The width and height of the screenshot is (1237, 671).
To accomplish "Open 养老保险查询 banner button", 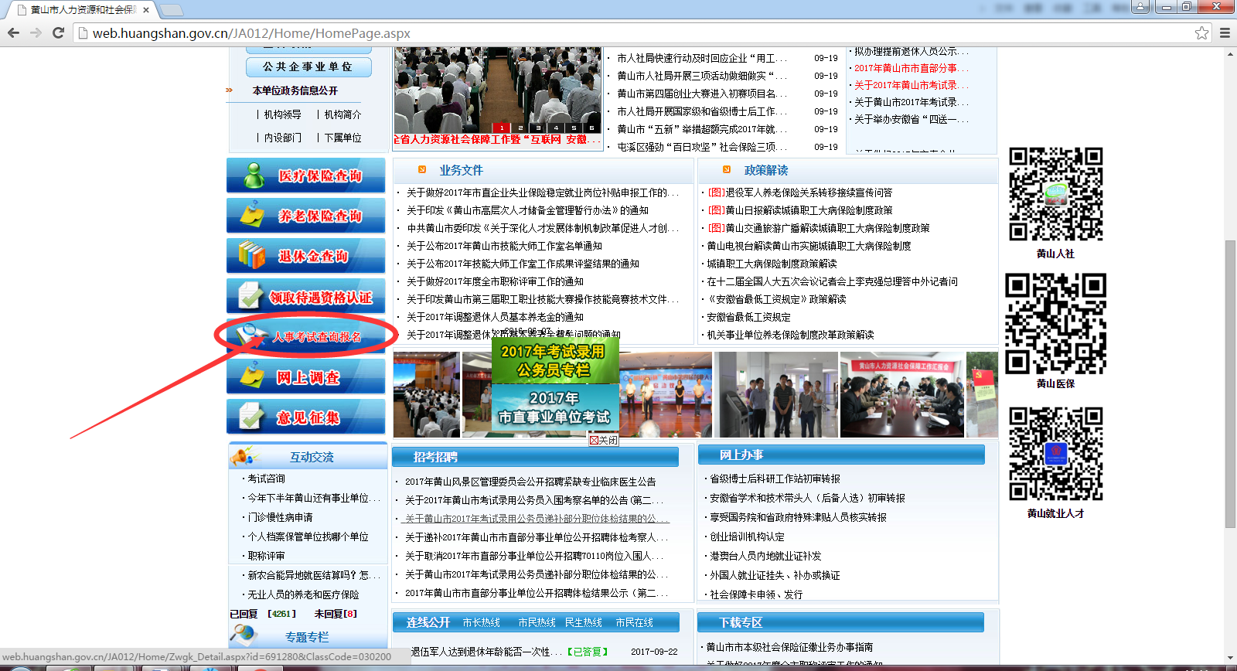I will point(306,216).
